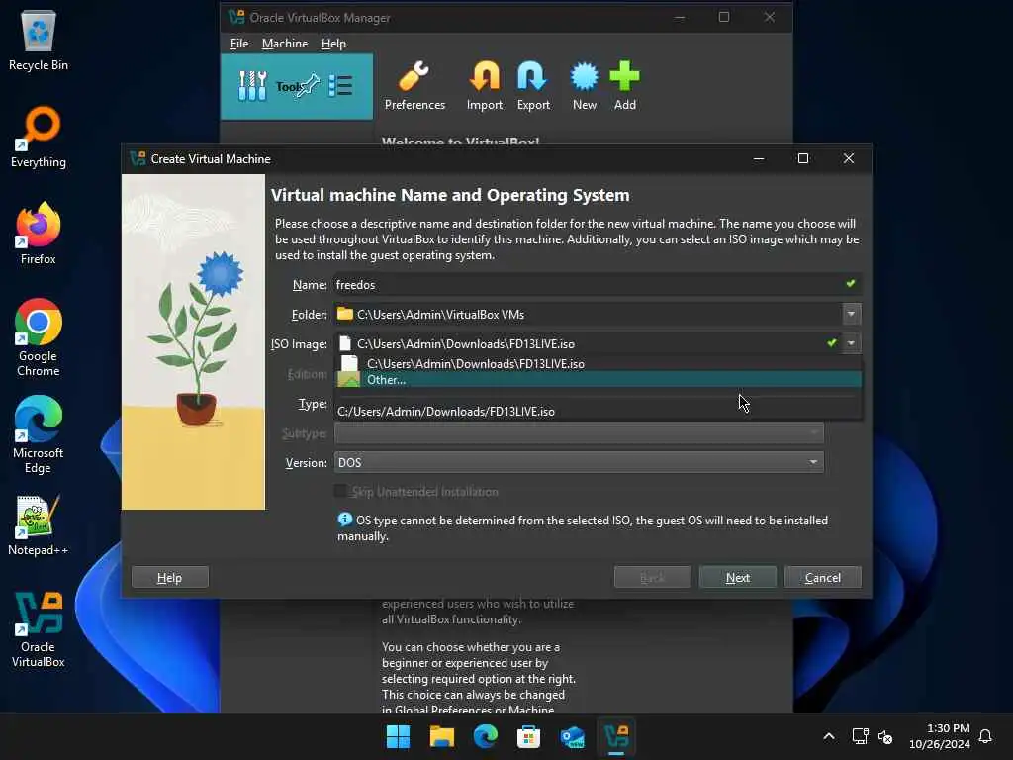Show hidden system tray icons
Viewport: 1013px width, 760px height.
(x=829, y=736)
